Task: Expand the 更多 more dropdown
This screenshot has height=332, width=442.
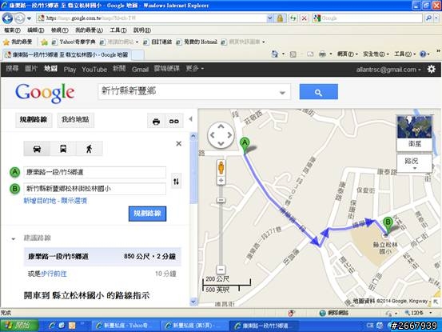Action: tap(194, 69)
